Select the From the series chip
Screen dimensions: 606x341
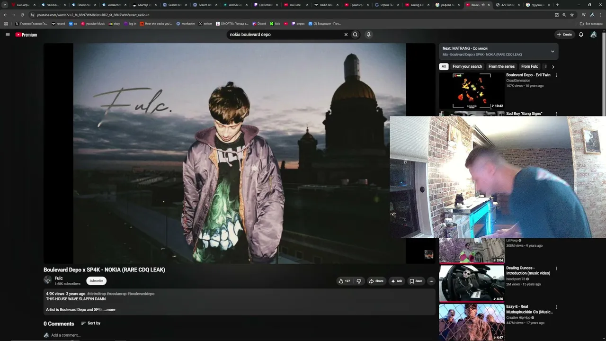pos(501,67)
